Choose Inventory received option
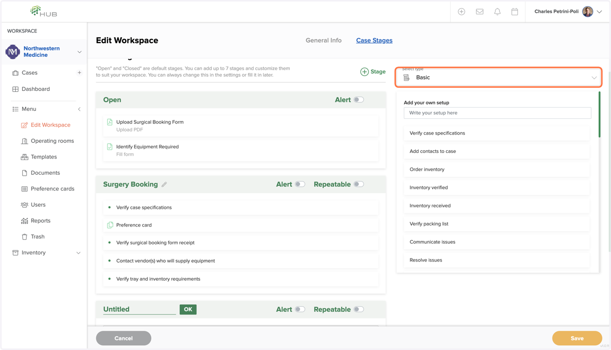This screenshot has height=350, width=611. coord(496,206)
